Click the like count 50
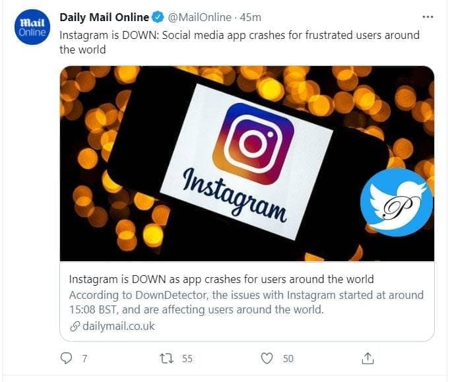Image resolution: width=452 pixels, height=382 pixels. 288,359
